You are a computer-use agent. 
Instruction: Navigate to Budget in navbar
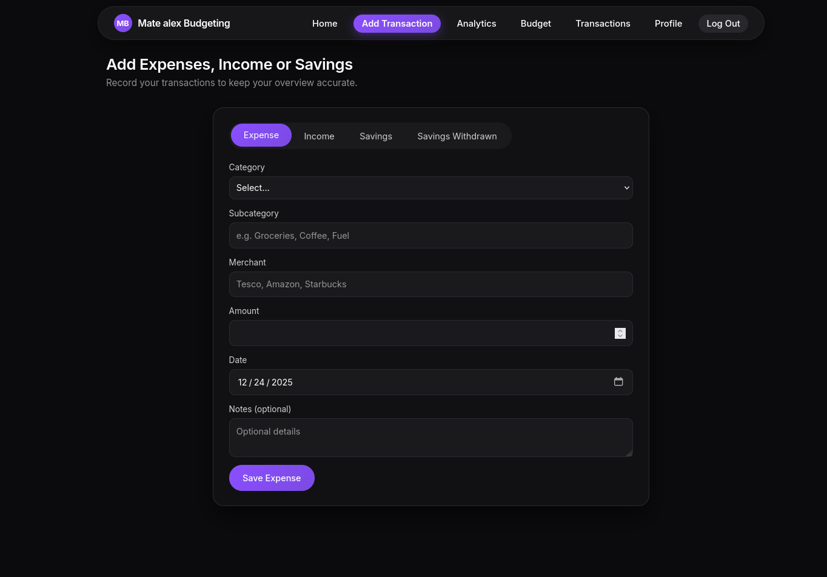point(535,24)
